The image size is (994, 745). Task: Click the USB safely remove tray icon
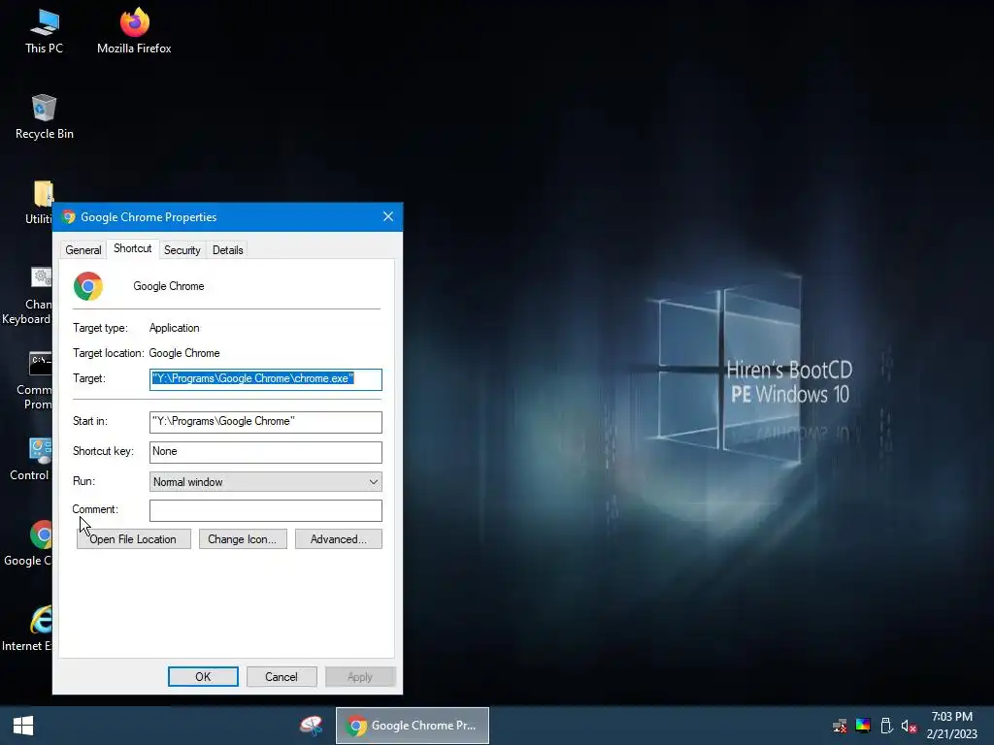(886, 726)
